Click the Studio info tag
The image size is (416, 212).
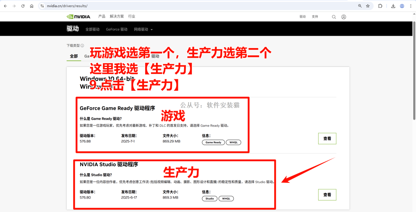(x=210, y=199)
